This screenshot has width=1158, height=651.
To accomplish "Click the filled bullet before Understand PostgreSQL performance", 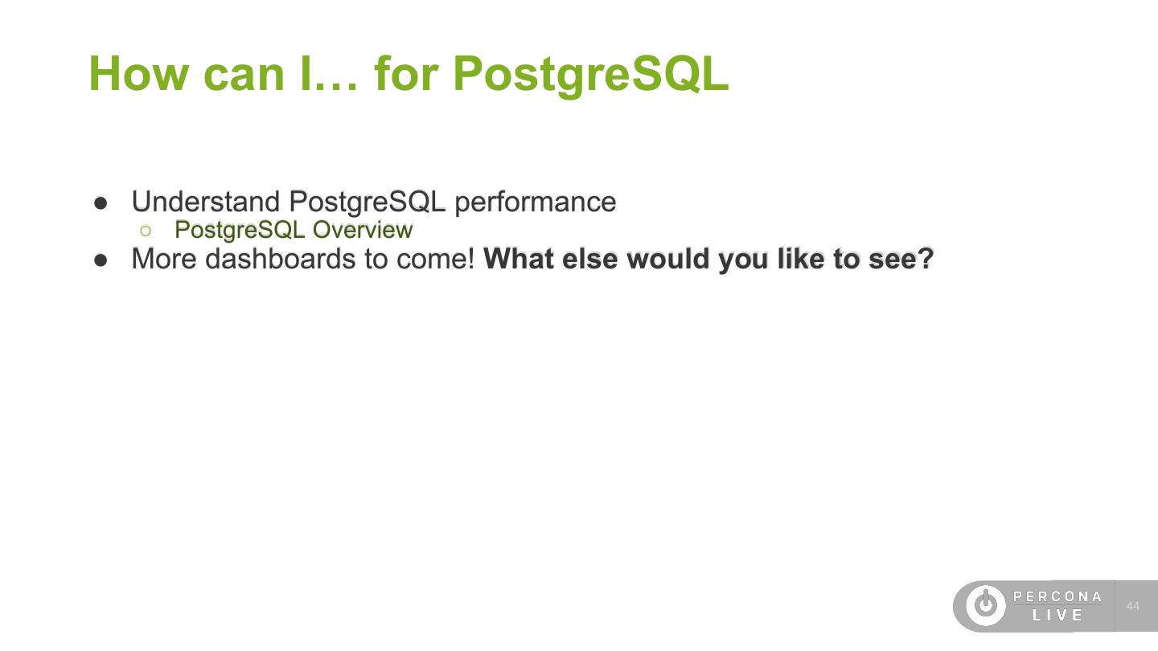I will click(101, 203).
